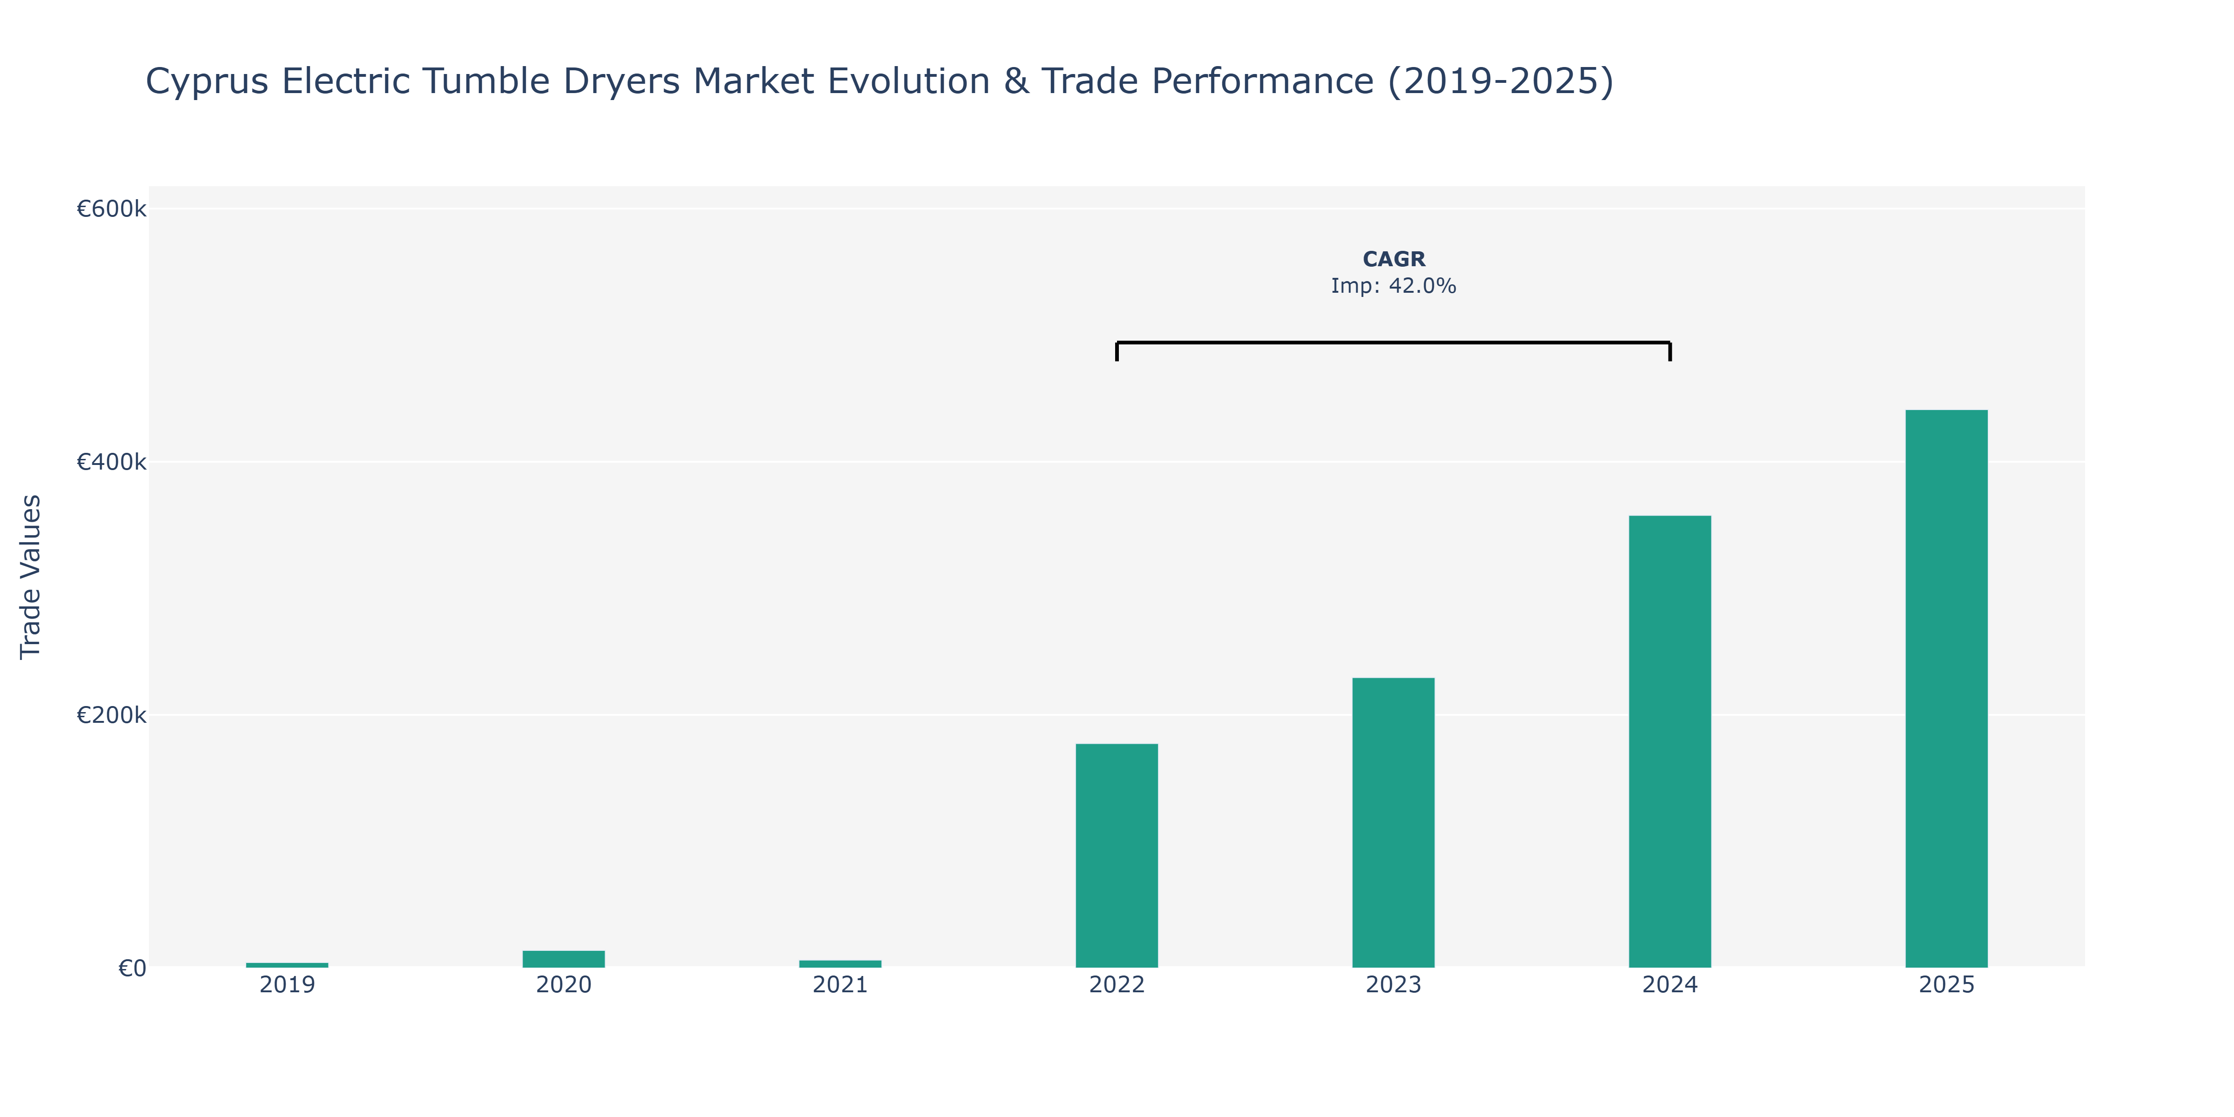Screen dimensions: 2234x1117
Task: Click the CAGR annotation heading
Action: click(1393, 259)
